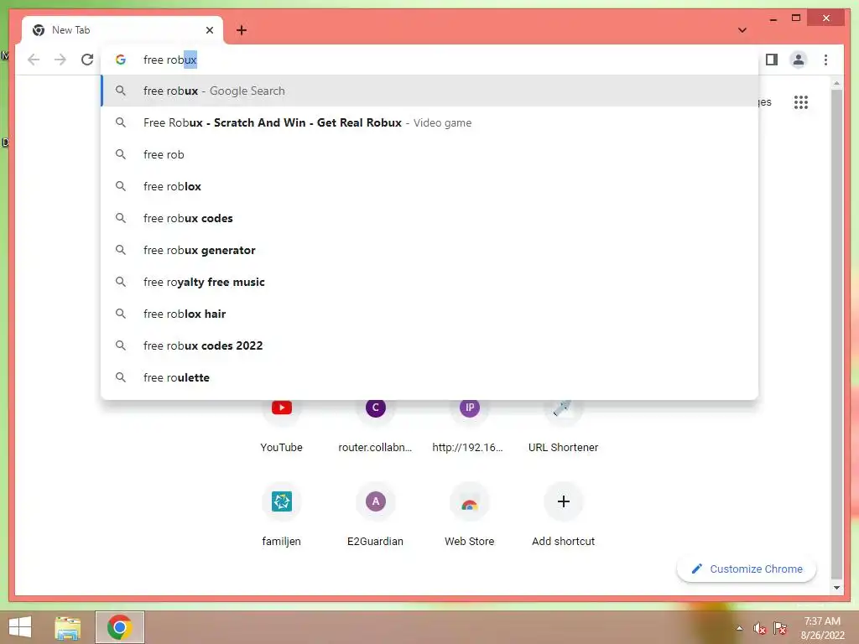859x644 pixels.
Task: Select the New Tab tab
Action: coord(122,30)
